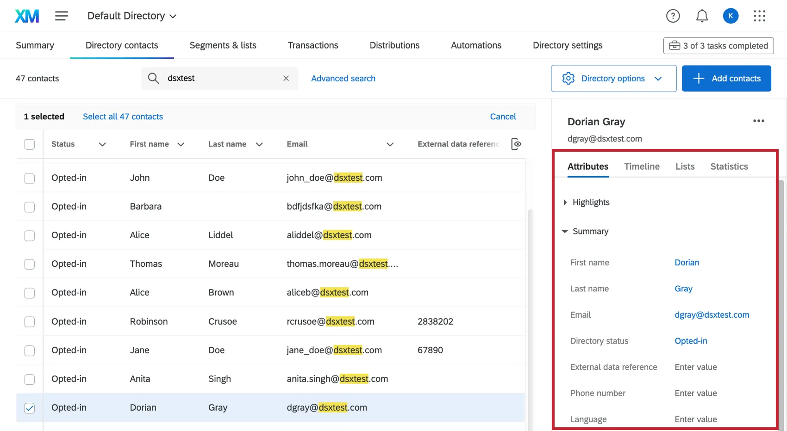This screenshot has height=431, width=787.
Task: Switch to the Distributions tab
Action: 394,45
